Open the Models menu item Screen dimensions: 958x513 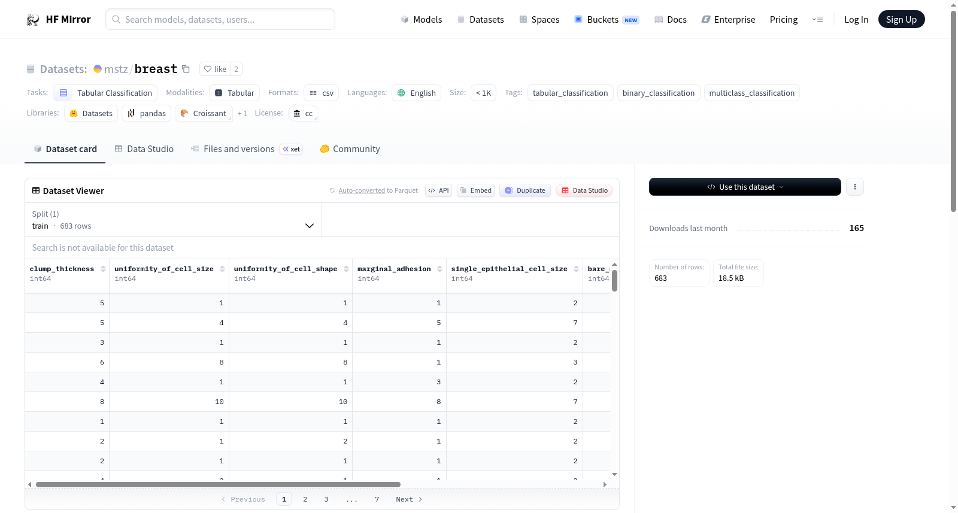422,19
